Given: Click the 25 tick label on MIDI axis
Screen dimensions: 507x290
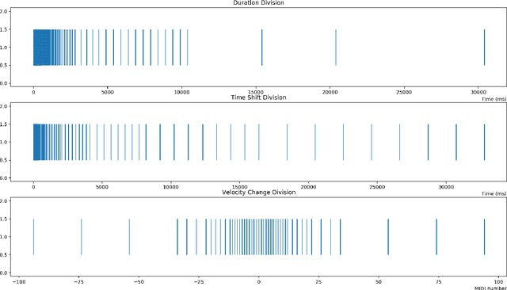Looking at the screenshot, I should 318,281.
